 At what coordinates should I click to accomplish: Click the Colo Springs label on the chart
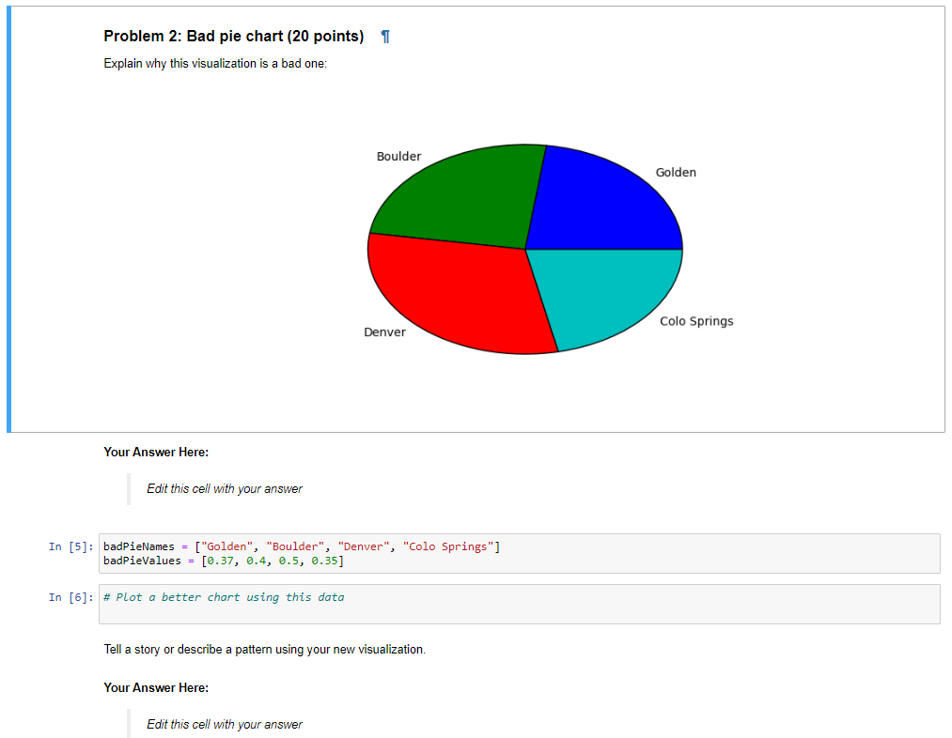(x=695, y=320)
